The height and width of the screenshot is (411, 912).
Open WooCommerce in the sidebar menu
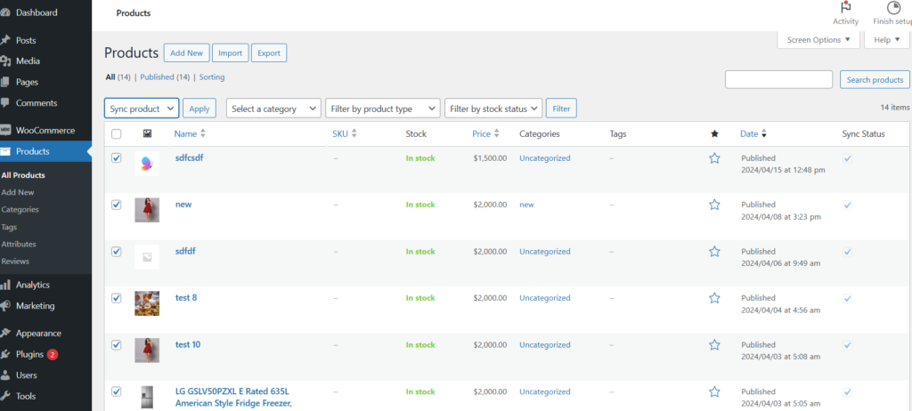45,130
